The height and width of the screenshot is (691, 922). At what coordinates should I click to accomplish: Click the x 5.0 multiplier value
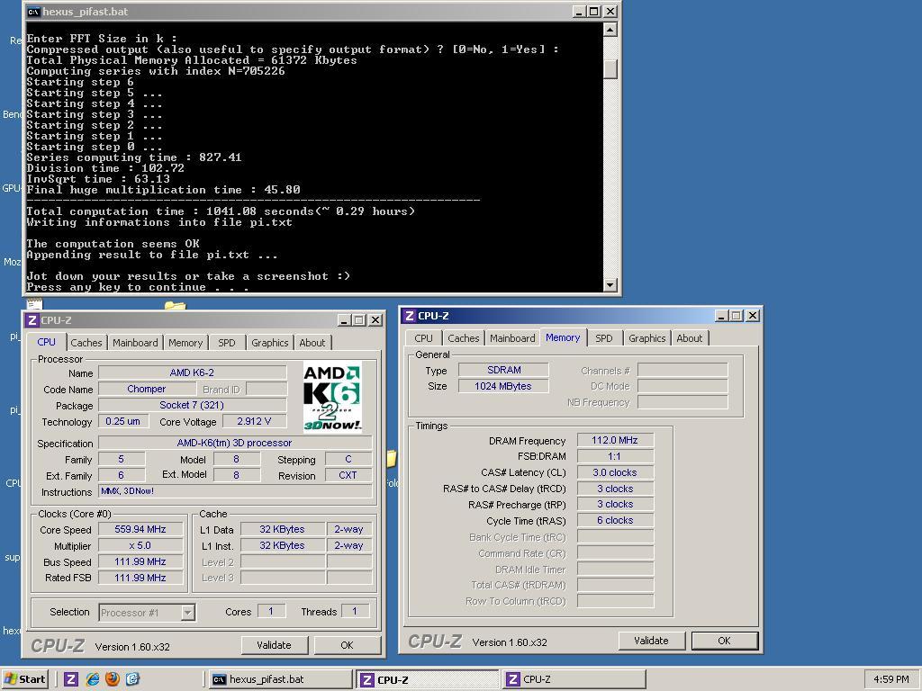pos(140,545)
